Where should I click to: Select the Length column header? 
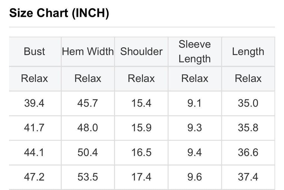tap(248, 52)
